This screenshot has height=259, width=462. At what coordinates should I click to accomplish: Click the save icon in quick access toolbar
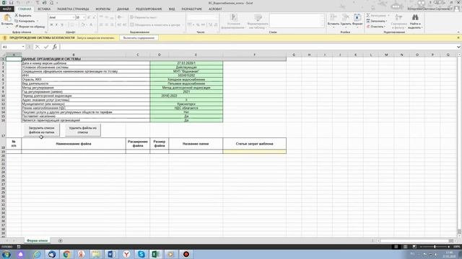12,3
